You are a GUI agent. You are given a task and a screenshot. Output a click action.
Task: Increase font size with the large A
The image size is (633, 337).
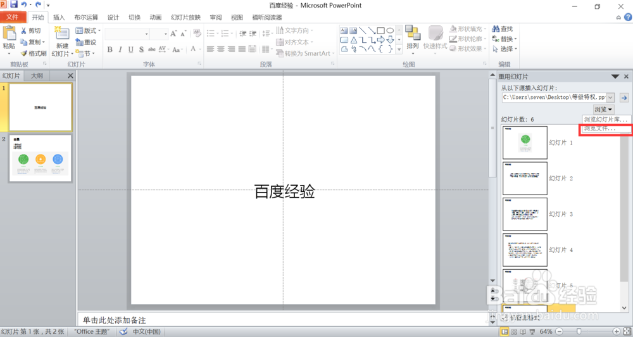pos(173,34)
